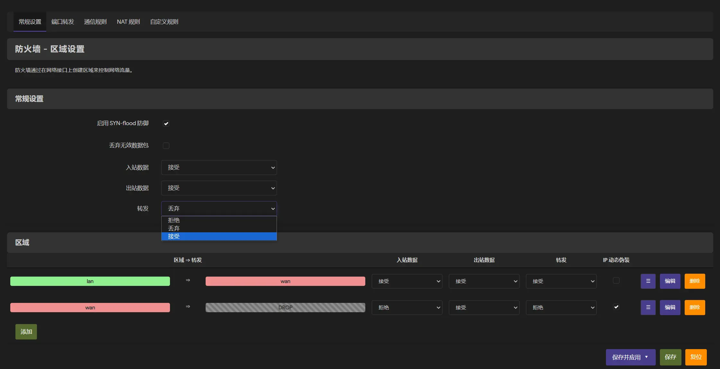The width and height of the screenshot is (720, 369).
Task: Toggle the drop invalid packets checkbox
Action: [x=166, y=146]
